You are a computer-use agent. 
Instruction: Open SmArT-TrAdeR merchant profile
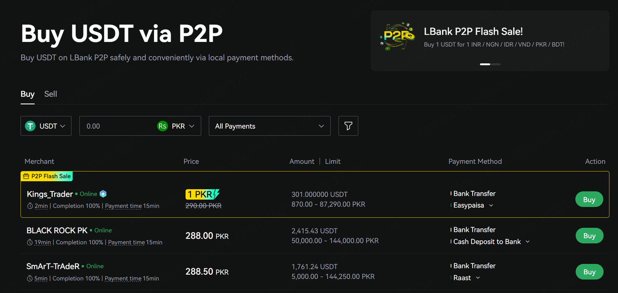coord(53,266)
